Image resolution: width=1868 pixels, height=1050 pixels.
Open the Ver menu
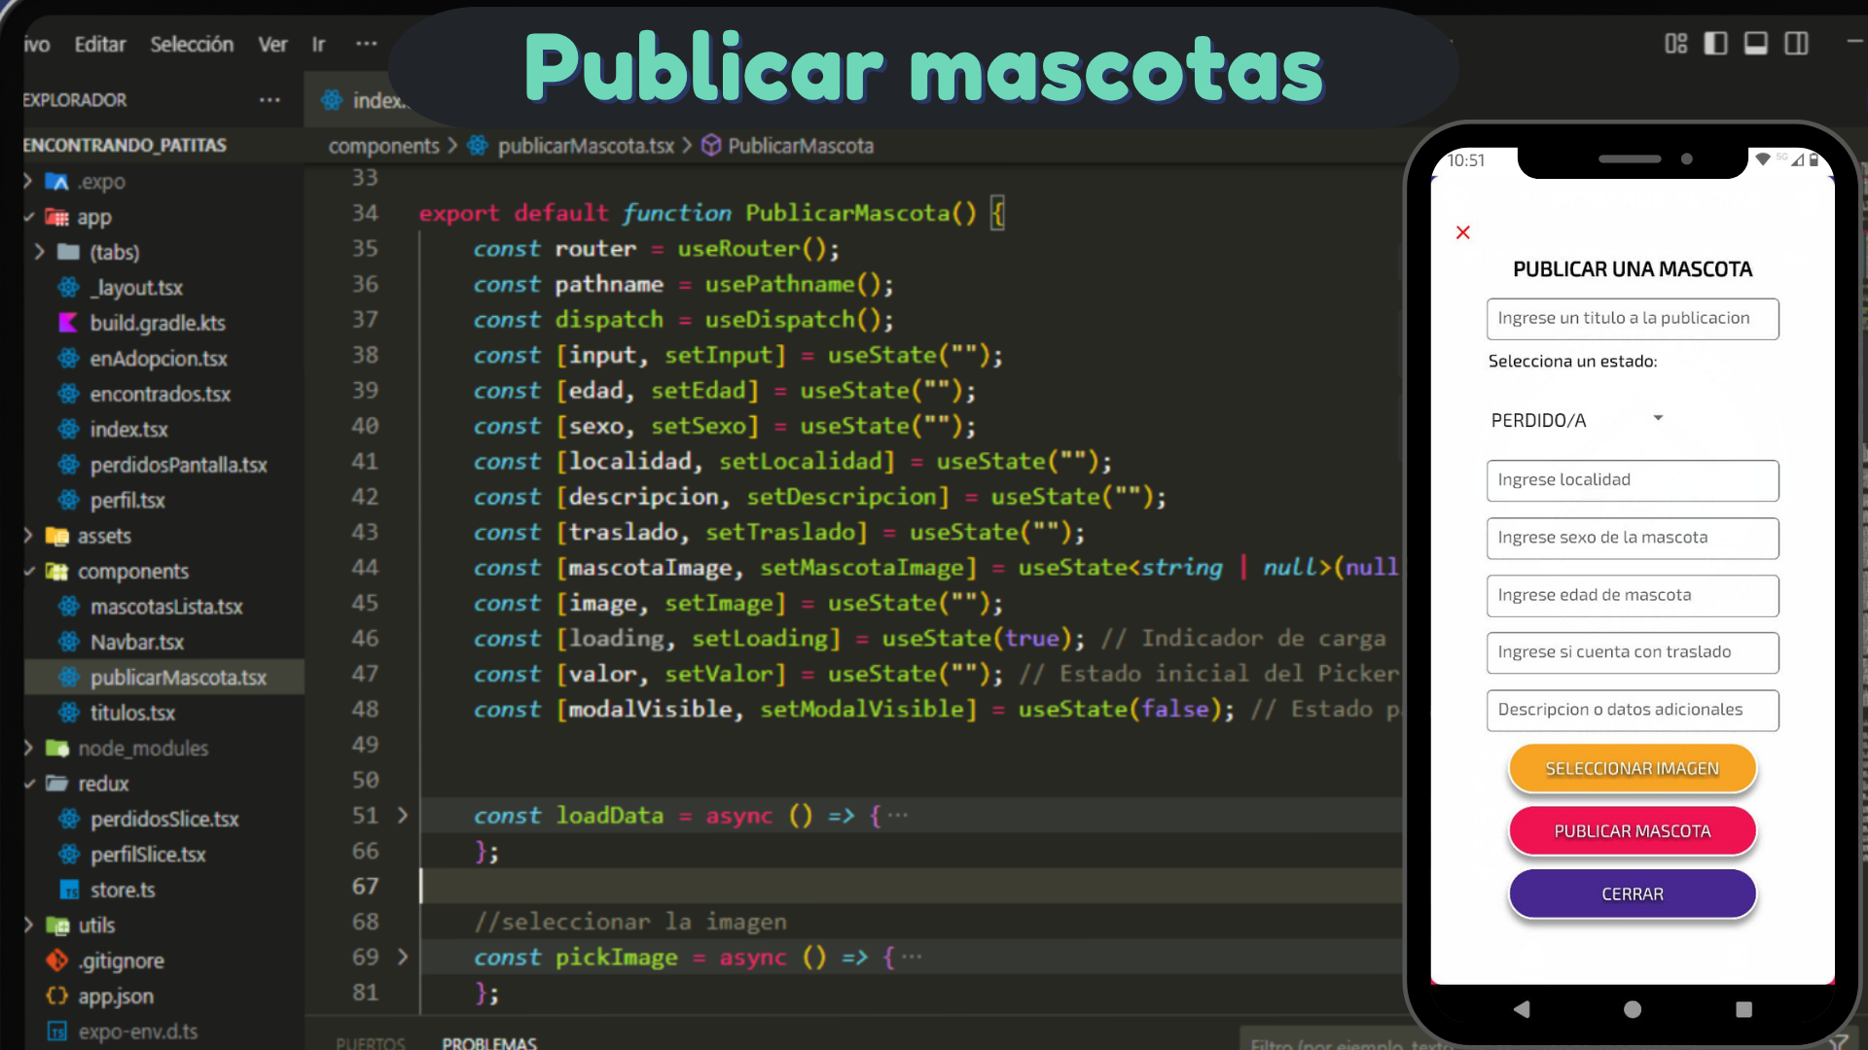[272, 44]
